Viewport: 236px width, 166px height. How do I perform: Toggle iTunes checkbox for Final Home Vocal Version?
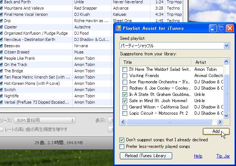tap(1, 14)
